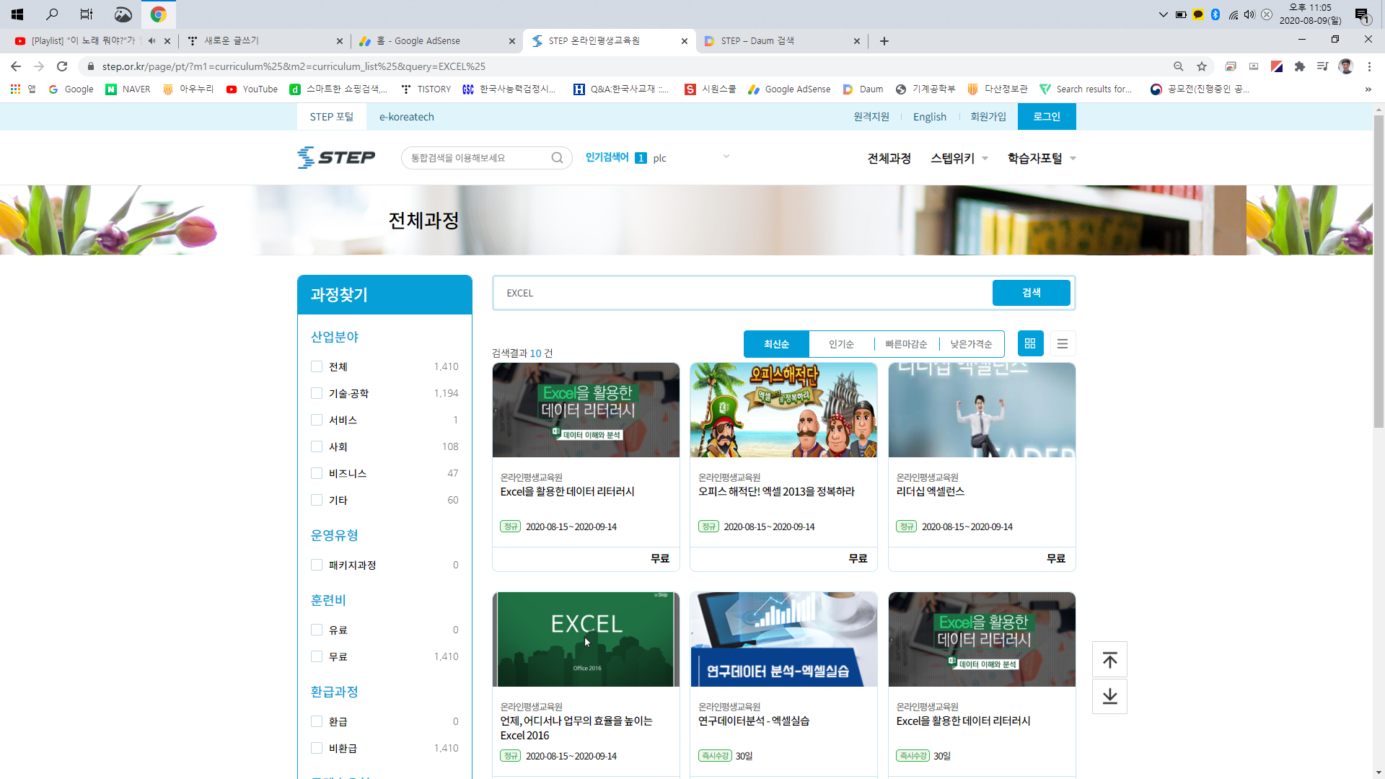Tick the 비즈니스 category checkbox
The height and width of the screenshot is (779, 1385).
pyautogui.click(x=317, y=473)
